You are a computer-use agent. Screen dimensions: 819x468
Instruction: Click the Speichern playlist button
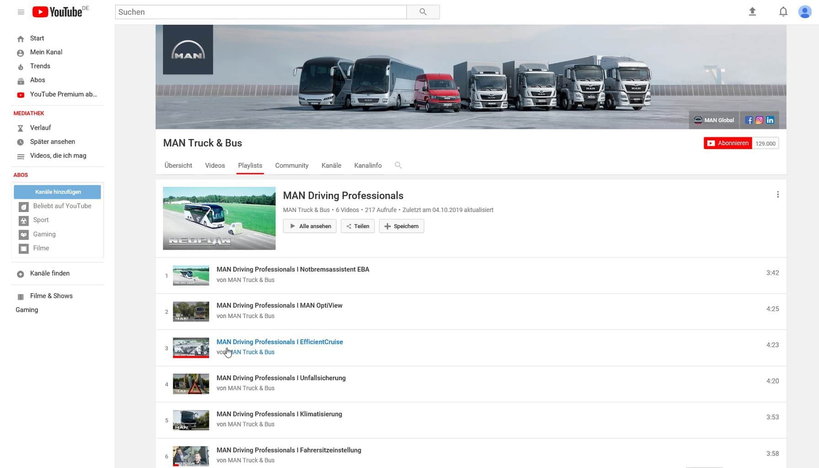coord(401,226)
